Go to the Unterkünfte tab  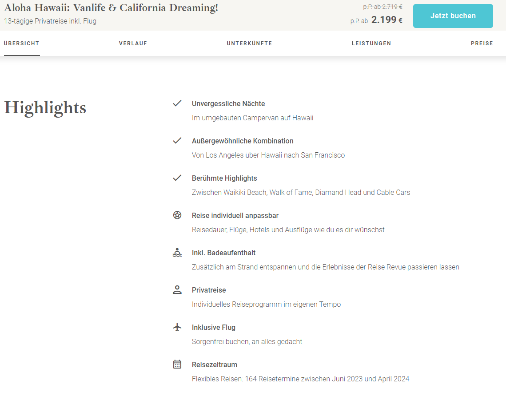point(249,43)
